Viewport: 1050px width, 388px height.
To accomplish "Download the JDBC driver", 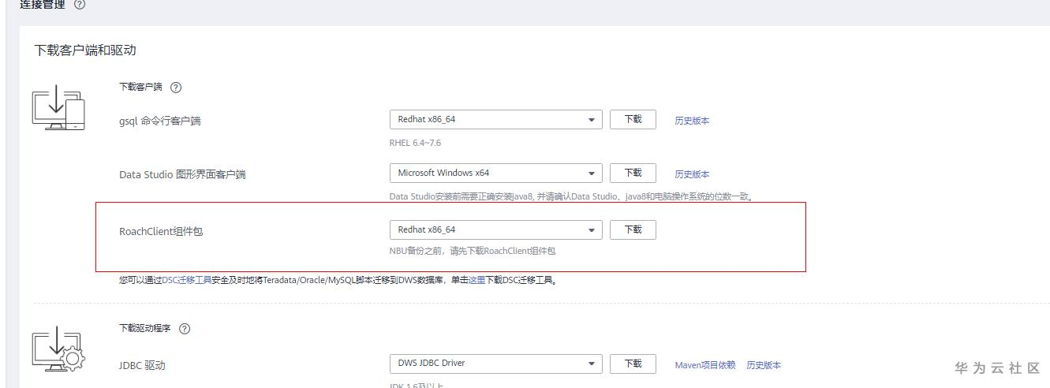I will (x=633, y=364).
